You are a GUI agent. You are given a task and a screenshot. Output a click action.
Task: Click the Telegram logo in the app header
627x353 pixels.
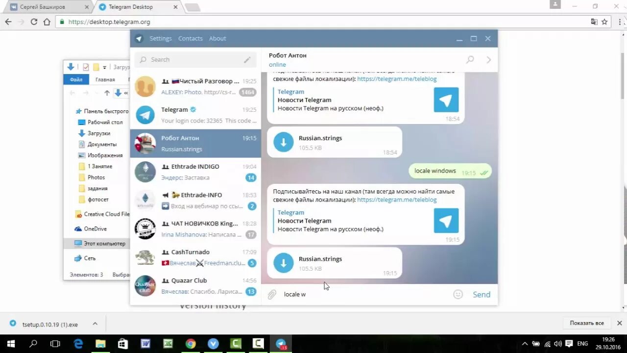(x=139, y=39)
